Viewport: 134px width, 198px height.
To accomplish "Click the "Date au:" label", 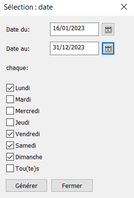I will click(18, 49).
